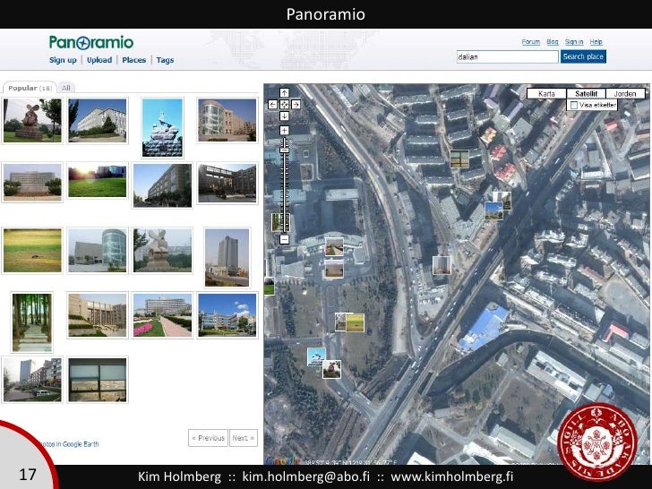Open the Places page

pos(134,60)
